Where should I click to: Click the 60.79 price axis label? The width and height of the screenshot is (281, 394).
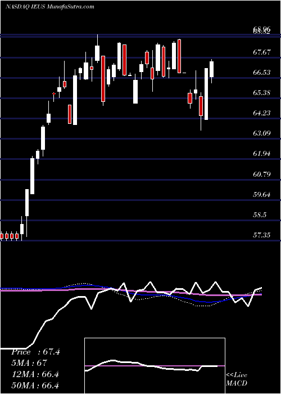262,174
